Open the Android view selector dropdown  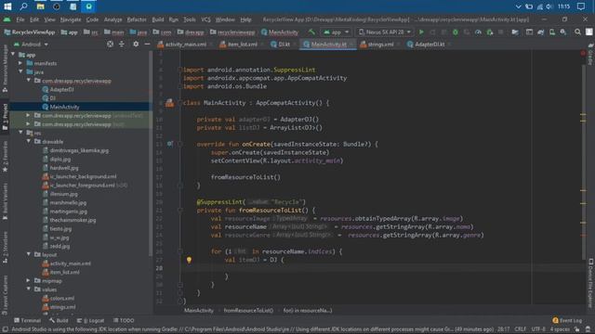(x=31, y=45)
